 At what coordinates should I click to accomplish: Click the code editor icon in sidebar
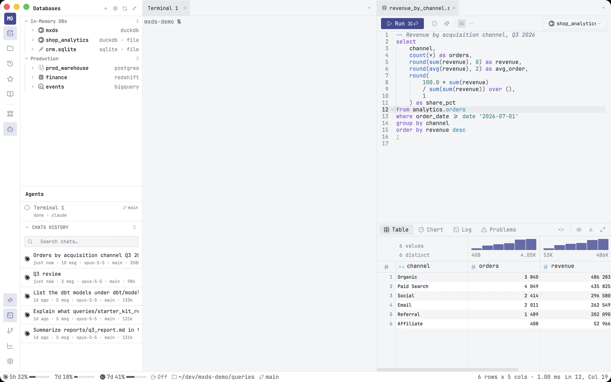pos(10,300)
